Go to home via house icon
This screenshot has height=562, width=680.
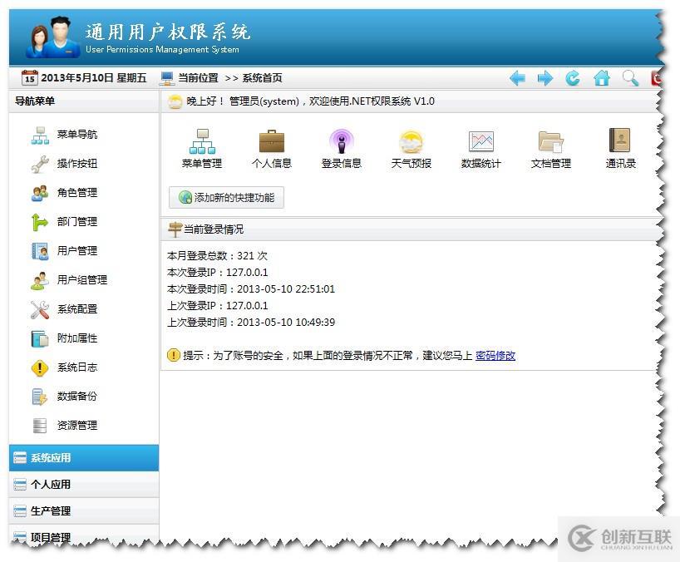(x=602, y=78)
